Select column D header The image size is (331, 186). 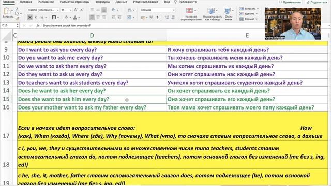92,35
